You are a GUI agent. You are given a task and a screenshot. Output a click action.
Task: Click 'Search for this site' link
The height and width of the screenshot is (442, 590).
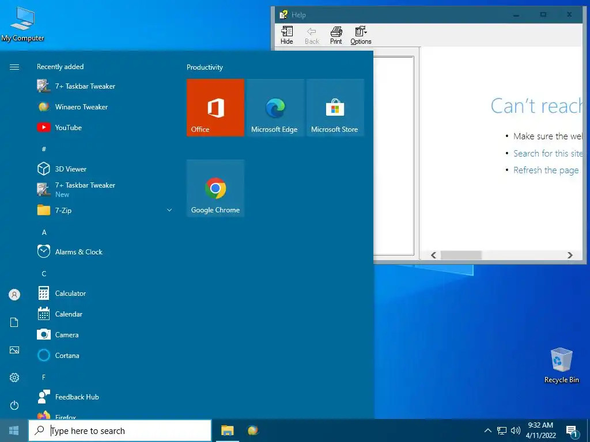[x=548, y=153]
